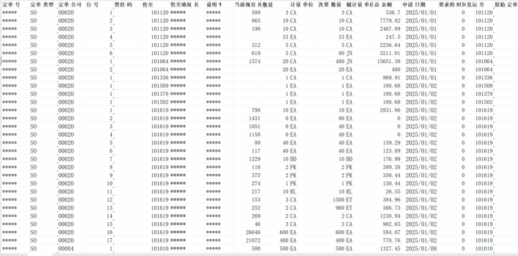518x256 pixels.
Task: Click the total amount cell 7779.82
Action: 391,21
